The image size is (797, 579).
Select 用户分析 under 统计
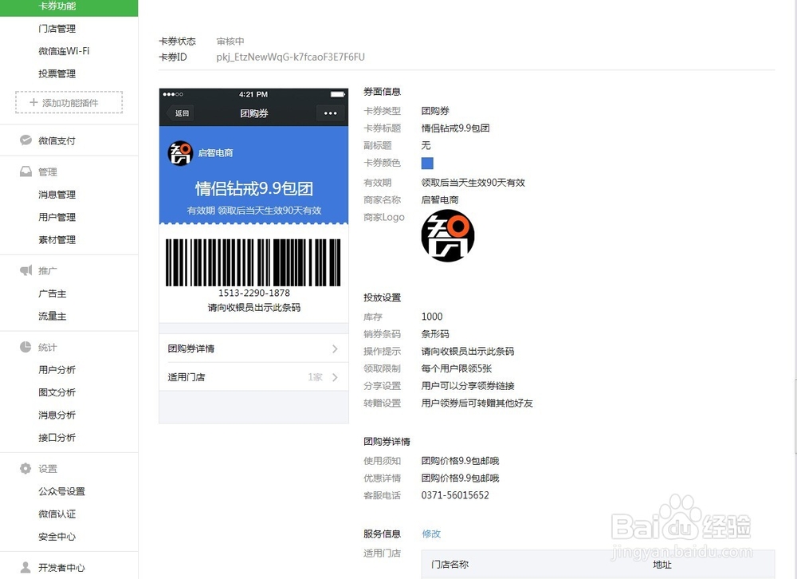pos(56,369)
